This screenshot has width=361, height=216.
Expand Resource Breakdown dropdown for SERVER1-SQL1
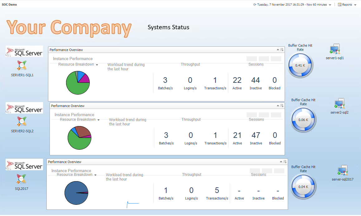click(x=97, y=65)
